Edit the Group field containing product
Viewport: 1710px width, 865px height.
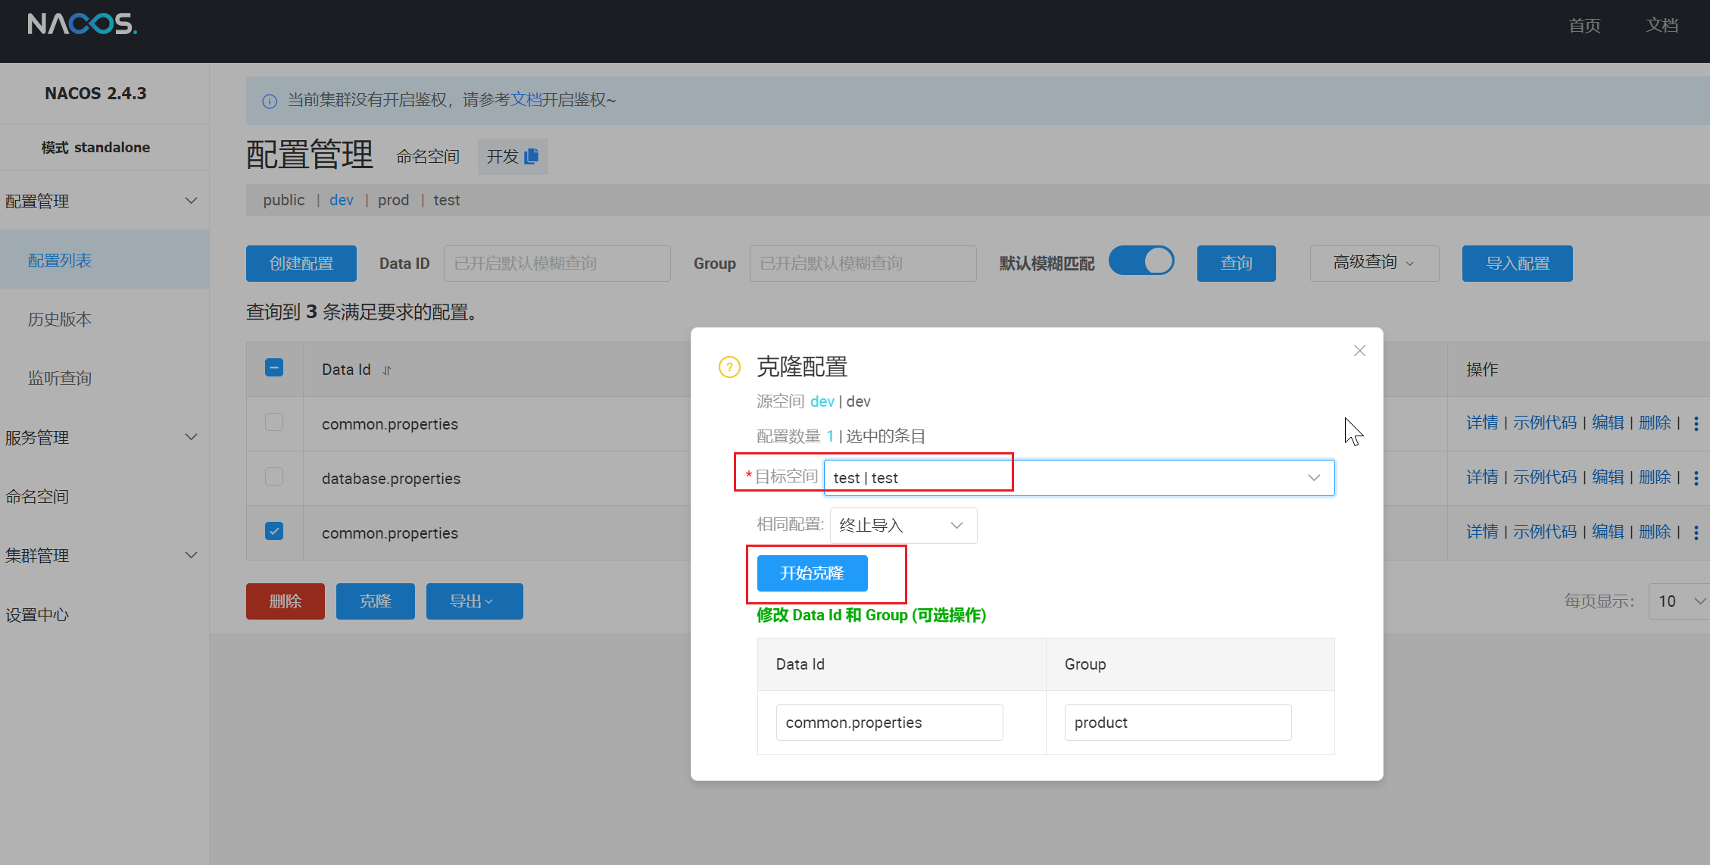[x=1177, y=723]
